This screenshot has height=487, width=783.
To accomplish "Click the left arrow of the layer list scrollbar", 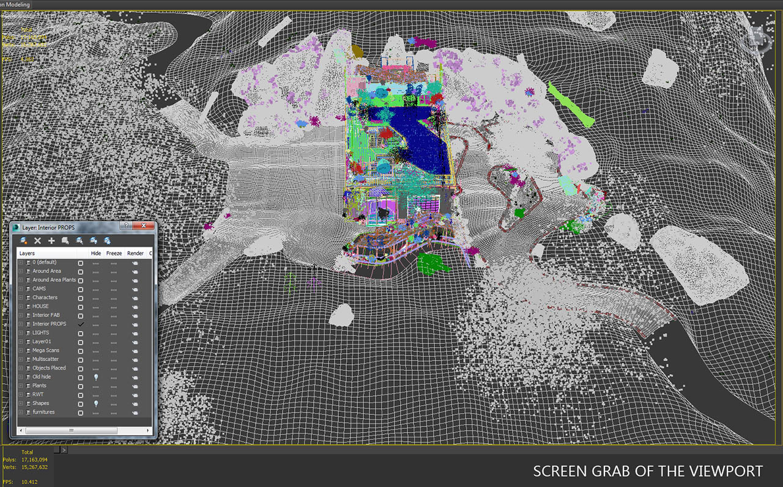I will (x=21, y=431).
